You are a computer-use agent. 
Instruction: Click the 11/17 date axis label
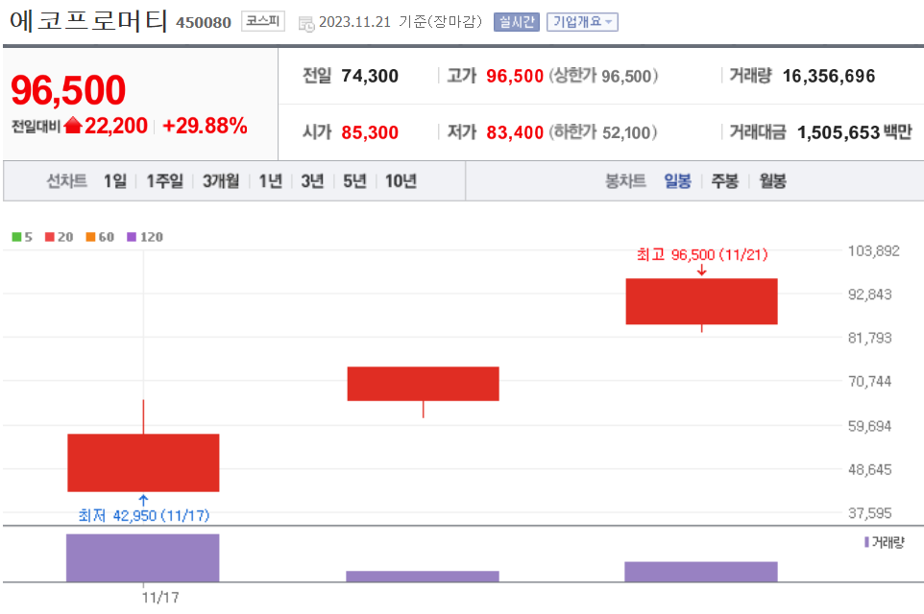tap(160, 598)
